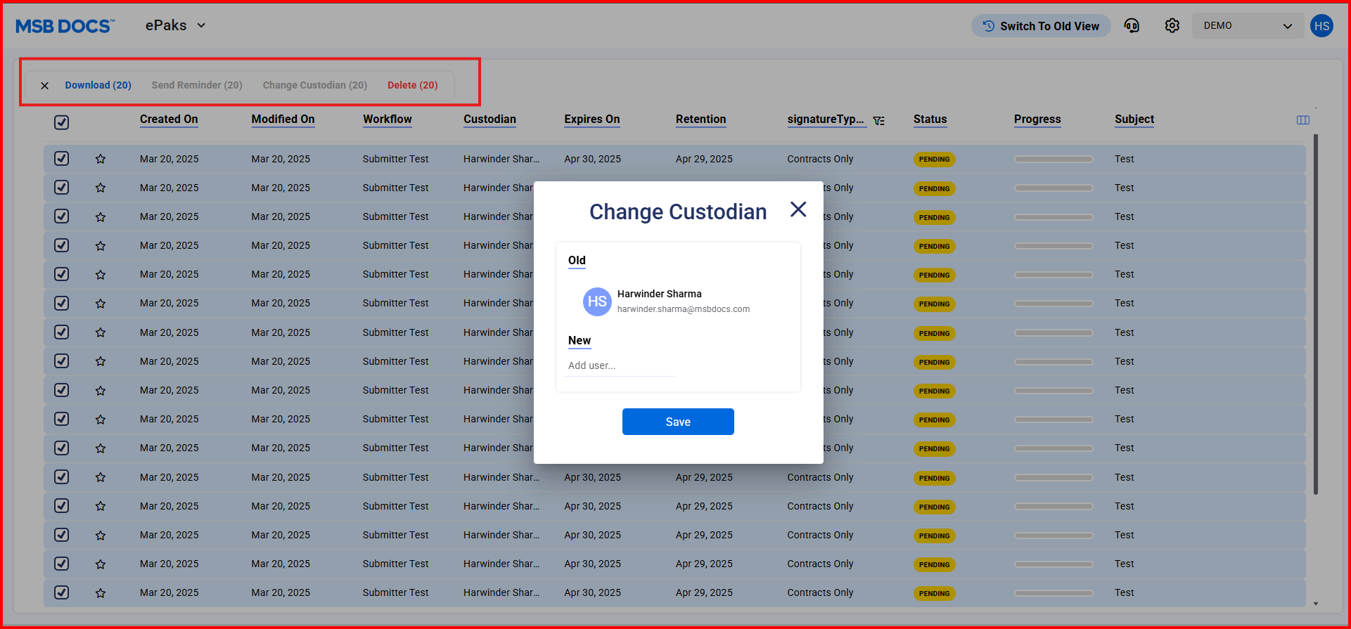
Task: Click the headset support icon
Action: pos(1132,26)
